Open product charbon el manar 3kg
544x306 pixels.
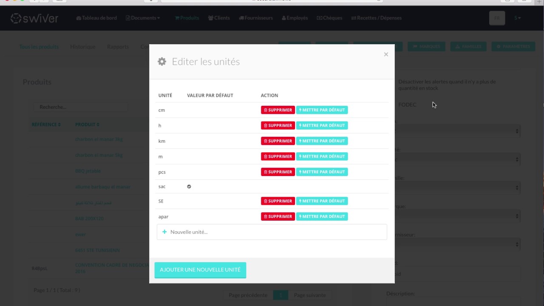99,139
